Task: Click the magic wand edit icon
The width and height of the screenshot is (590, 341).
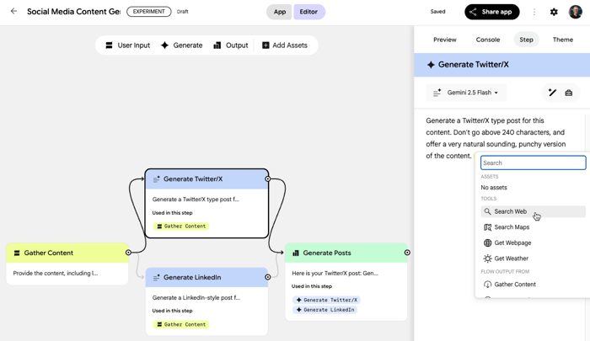Action: point(552,93)
